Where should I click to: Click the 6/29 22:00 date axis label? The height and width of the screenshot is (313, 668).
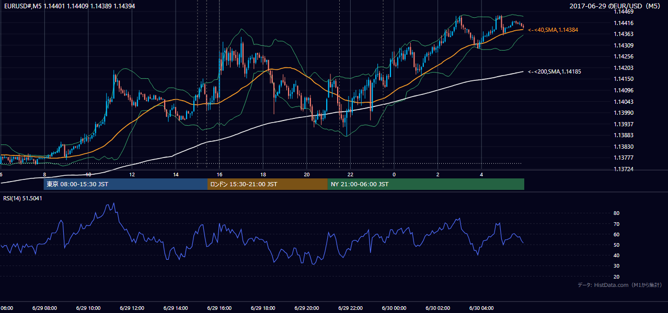click(350, 308)
